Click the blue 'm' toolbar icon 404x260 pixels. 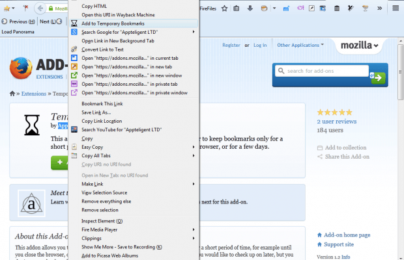tap(286, 8)
